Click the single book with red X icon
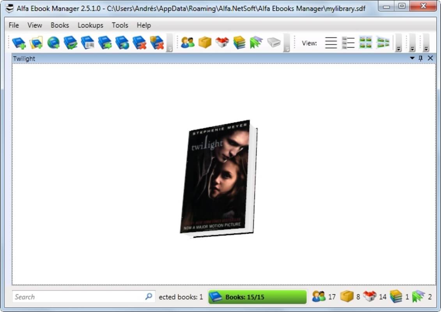441x312 pixels. coord(139,43)
